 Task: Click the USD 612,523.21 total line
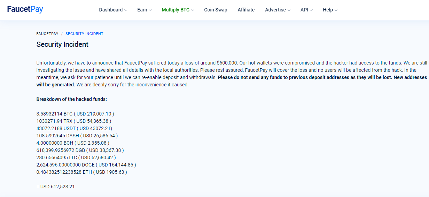pyautogui.click(x=56, y=187)
